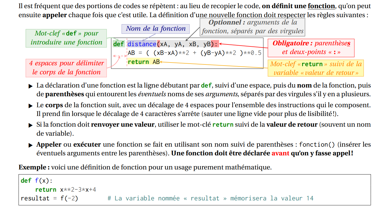
Task: Click the highlighted "distance" function name in code
Action: tap(142, 44)
